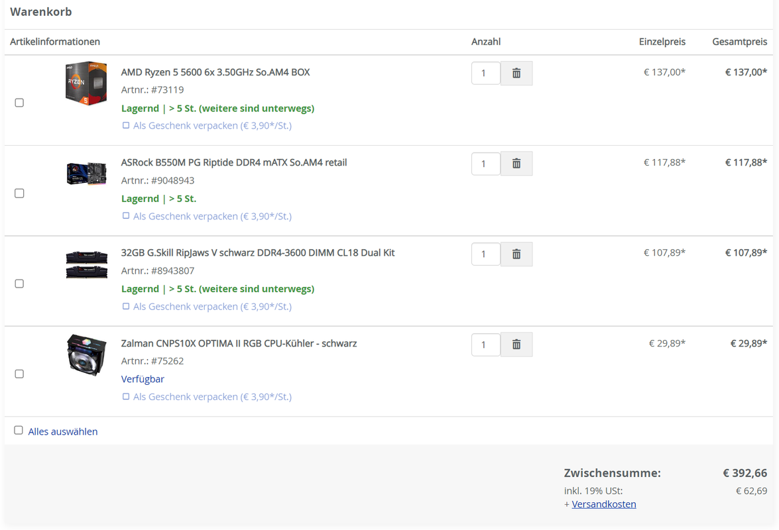Focus the quantity field for ASRock B550M

(x=486, y=164)
